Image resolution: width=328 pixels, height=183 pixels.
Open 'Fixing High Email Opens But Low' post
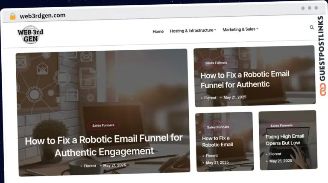[x=285, y=139]
